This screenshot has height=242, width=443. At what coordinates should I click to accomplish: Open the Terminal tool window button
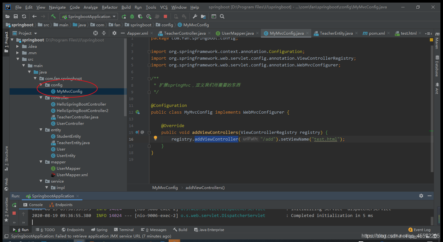click(124, 230)
